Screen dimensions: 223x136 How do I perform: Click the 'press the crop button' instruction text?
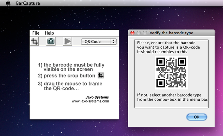coord(69,76)
